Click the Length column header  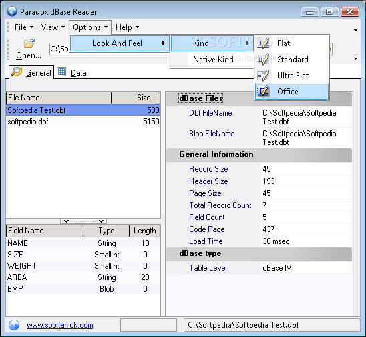pyautogui.click(x=145, y=231)
